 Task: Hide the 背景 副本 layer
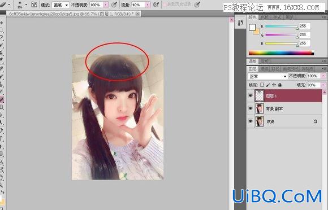tap(251, 108)
